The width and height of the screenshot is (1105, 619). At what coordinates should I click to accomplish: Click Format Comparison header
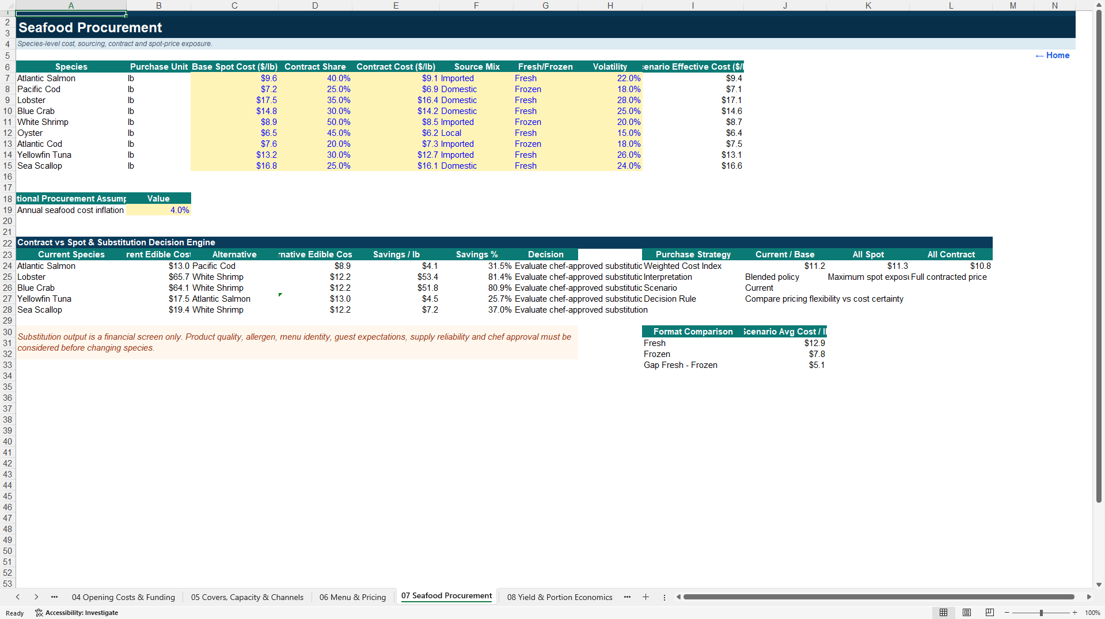pos(693,332)
